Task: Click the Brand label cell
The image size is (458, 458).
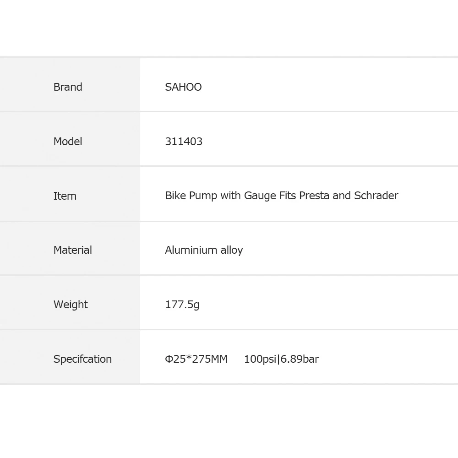Action: pyautogui.click(x=68, y=87)
